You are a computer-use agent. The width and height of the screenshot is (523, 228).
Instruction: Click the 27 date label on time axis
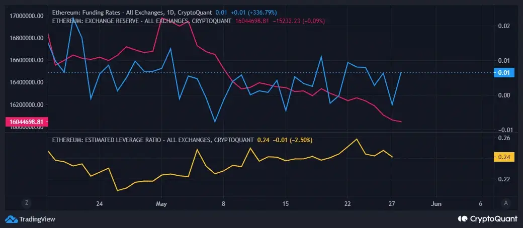tap(392, 204)
